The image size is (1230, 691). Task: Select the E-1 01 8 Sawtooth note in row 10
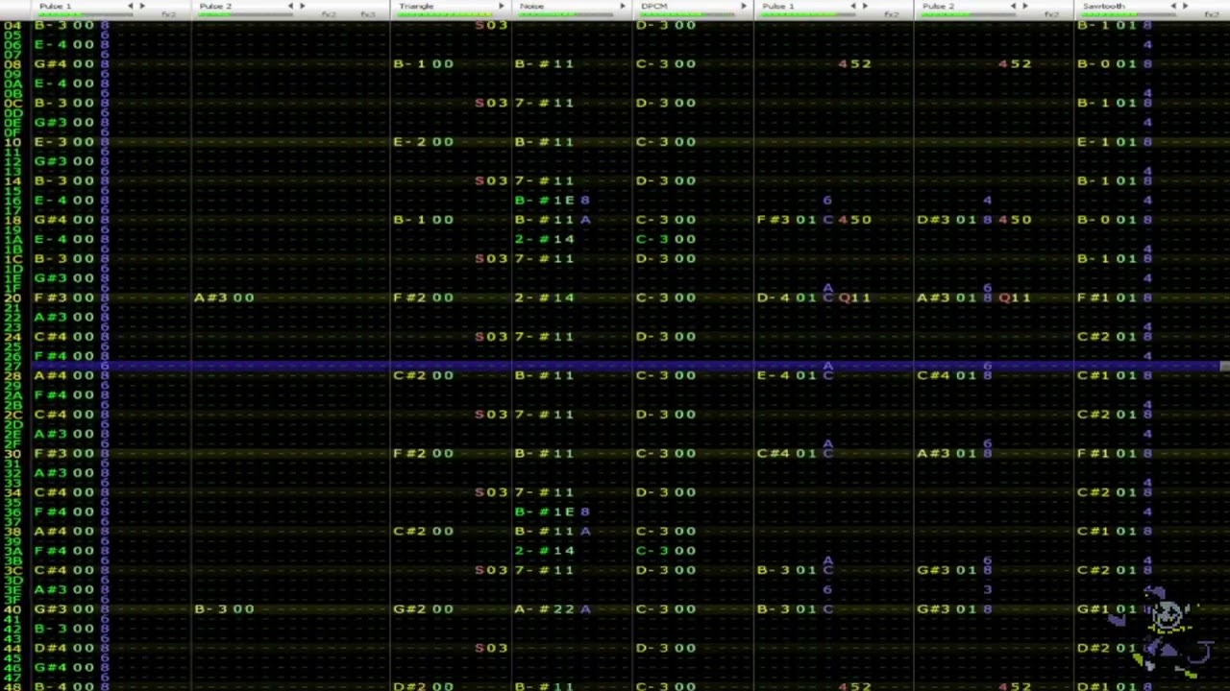1115,142
